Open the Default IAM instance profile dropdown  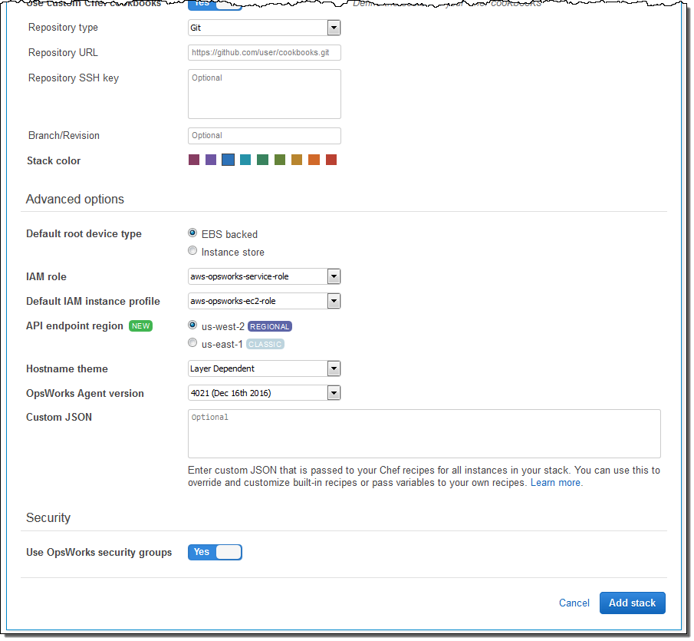click(265, 301)
